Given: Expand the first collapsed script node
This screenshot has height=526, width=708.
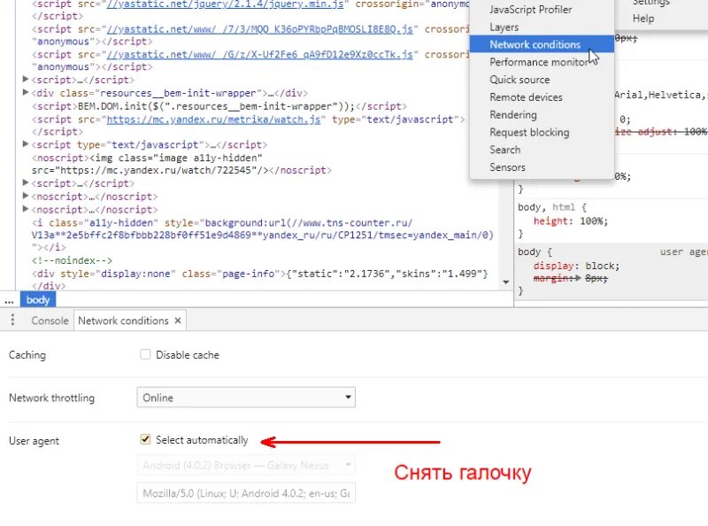Looking at the screenshot, I should pos(26,80).
